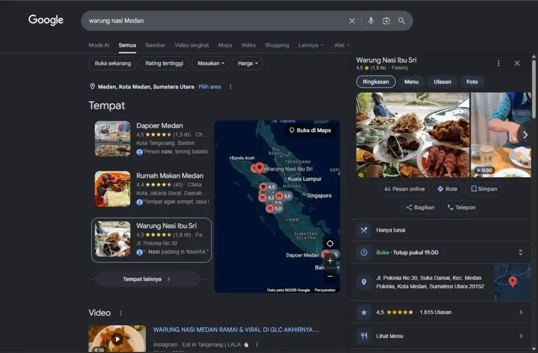
Task: Share place with Bagikan button
Action: point(420,207)
